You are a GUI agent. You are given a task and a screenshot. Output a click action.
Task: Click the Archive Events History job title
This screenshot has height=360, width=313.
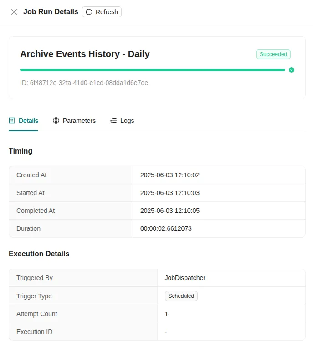(85, 54)
